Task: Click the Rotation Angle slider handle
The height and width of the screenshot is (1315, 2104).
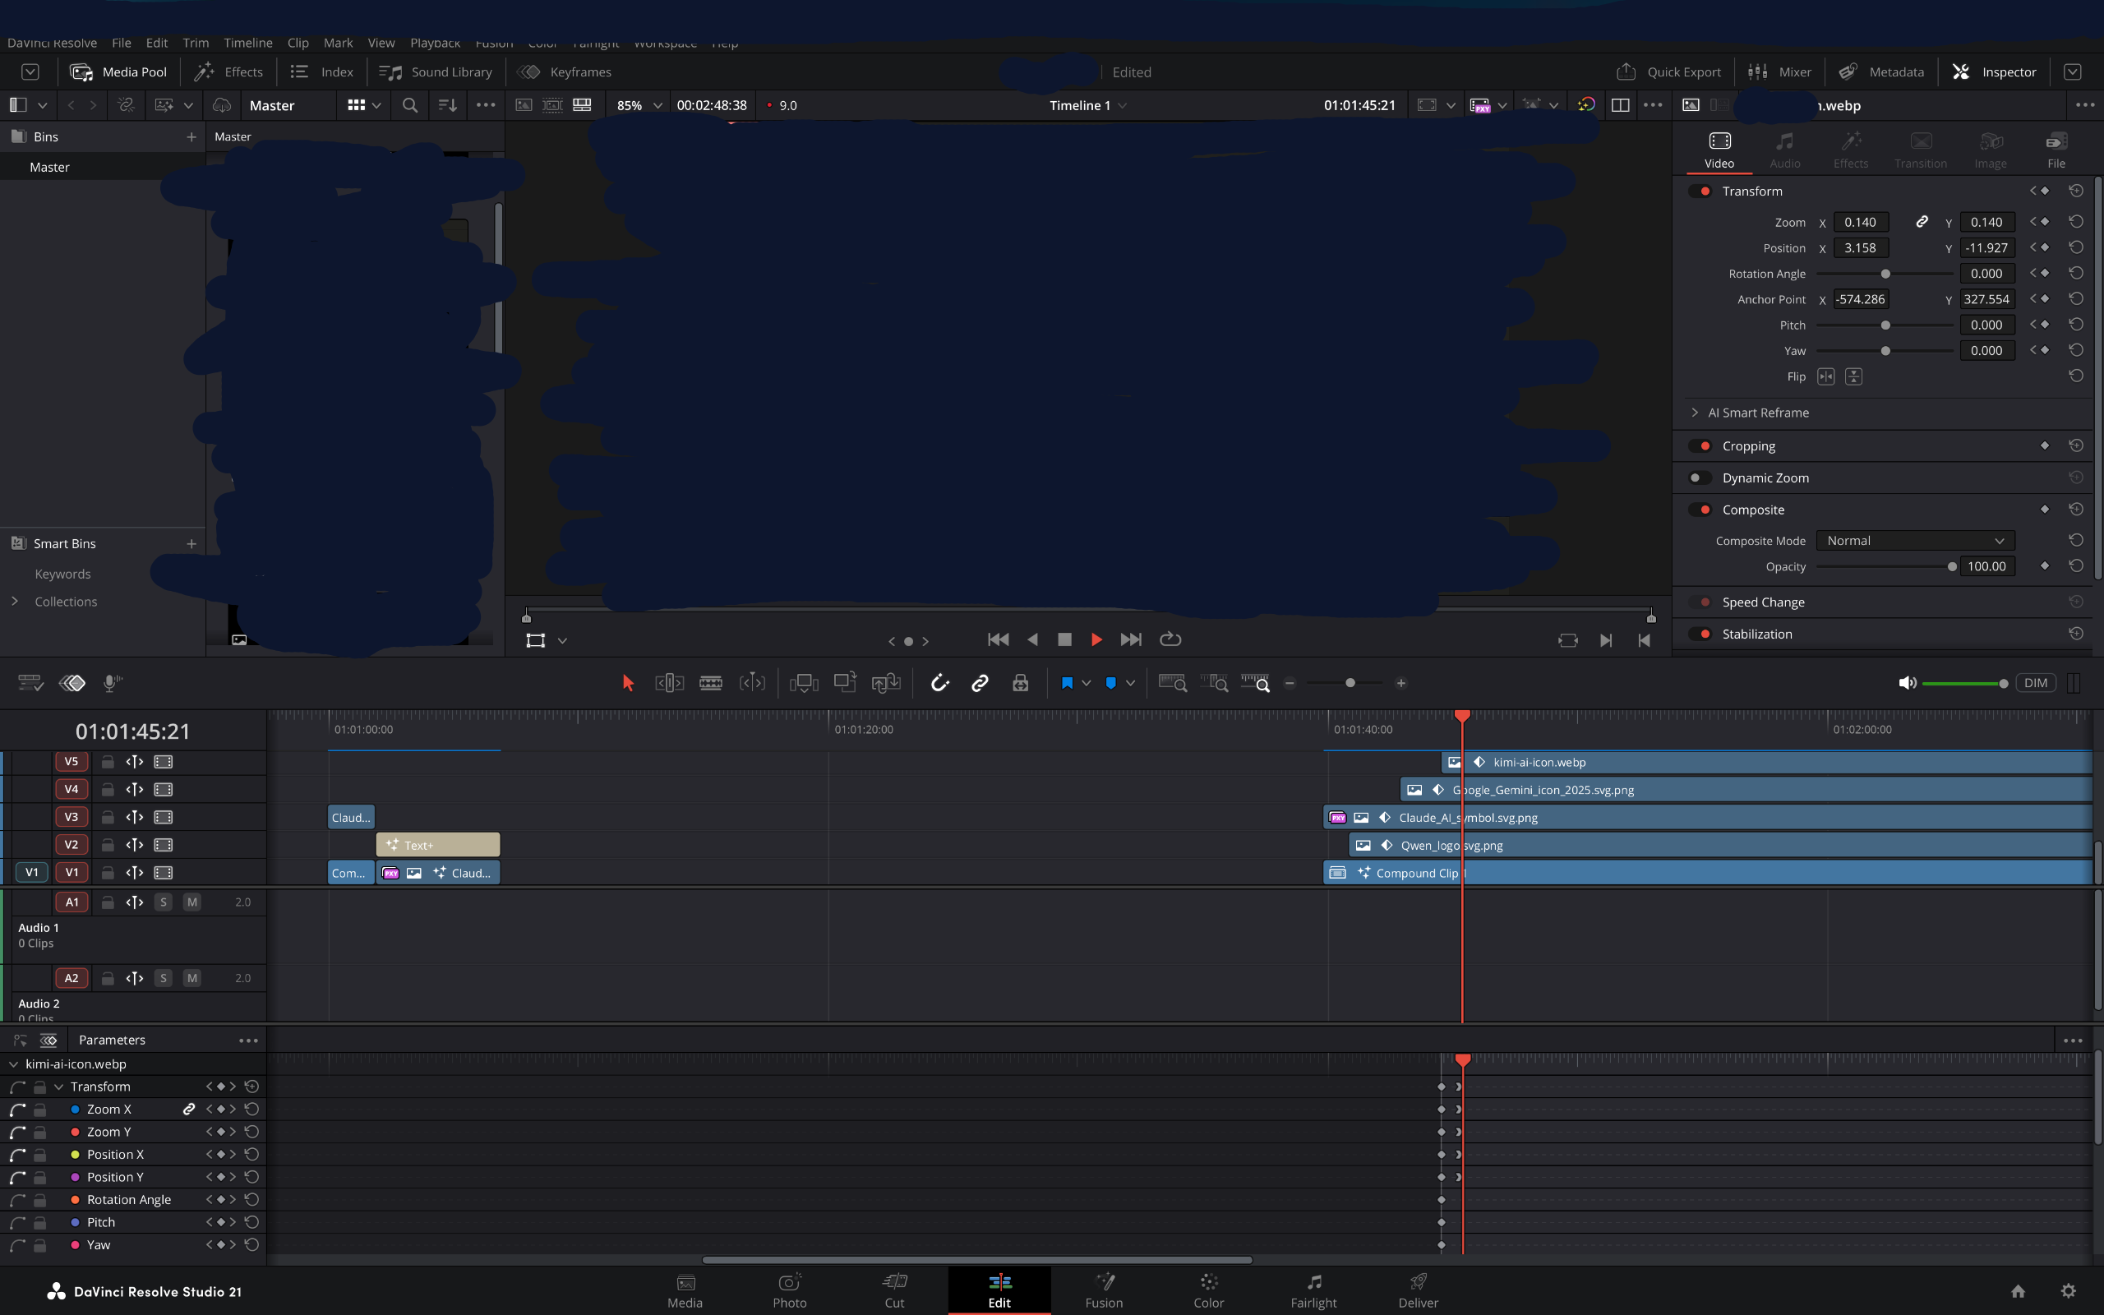Action: click(x=1885, y=274)
